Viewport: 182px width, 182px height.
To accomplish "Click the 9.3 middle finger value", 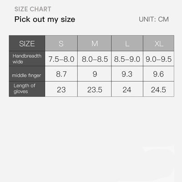I will click(x=127, y=74).
